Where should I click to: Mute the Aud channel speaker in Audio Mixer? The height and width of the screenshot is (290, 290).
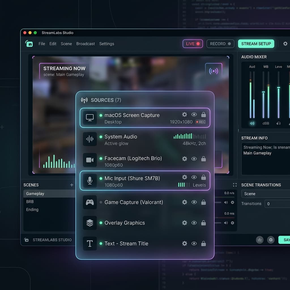251,123
